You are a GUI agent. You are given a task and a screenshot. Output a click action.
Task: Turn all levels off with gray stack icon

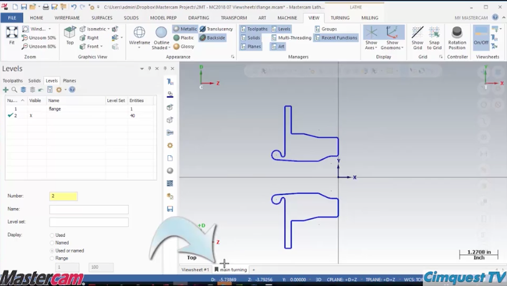click(32, 90)
